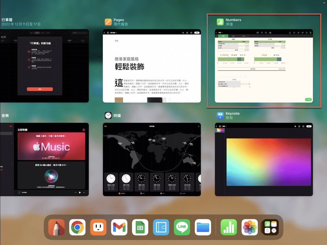This screenshot has height=245, width=327.
Task: Launch Gmail from the dock
Action: click(x=119, y=227)
